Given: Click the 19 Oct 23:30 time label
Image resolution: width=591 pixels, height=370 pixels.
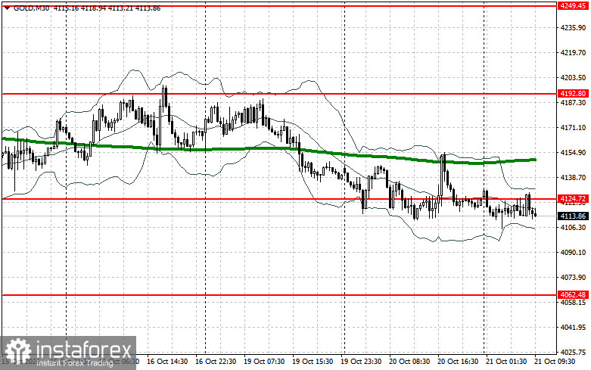Looking at the screenshot, I should pos(361,362).
